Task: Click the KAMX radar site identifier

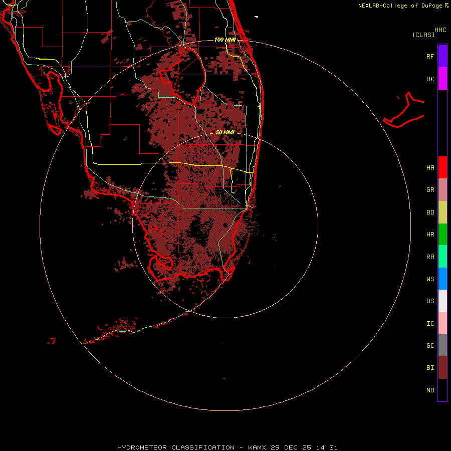Action: [x=257, y=447]
